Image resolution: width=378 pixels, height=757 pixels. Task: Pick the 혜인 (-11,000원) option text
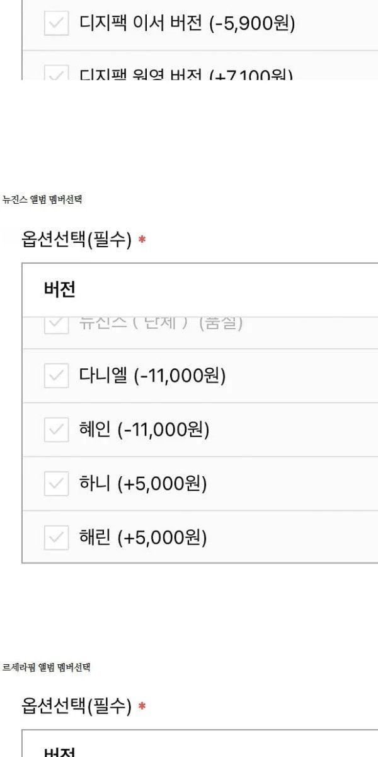[x=144, y=430]
